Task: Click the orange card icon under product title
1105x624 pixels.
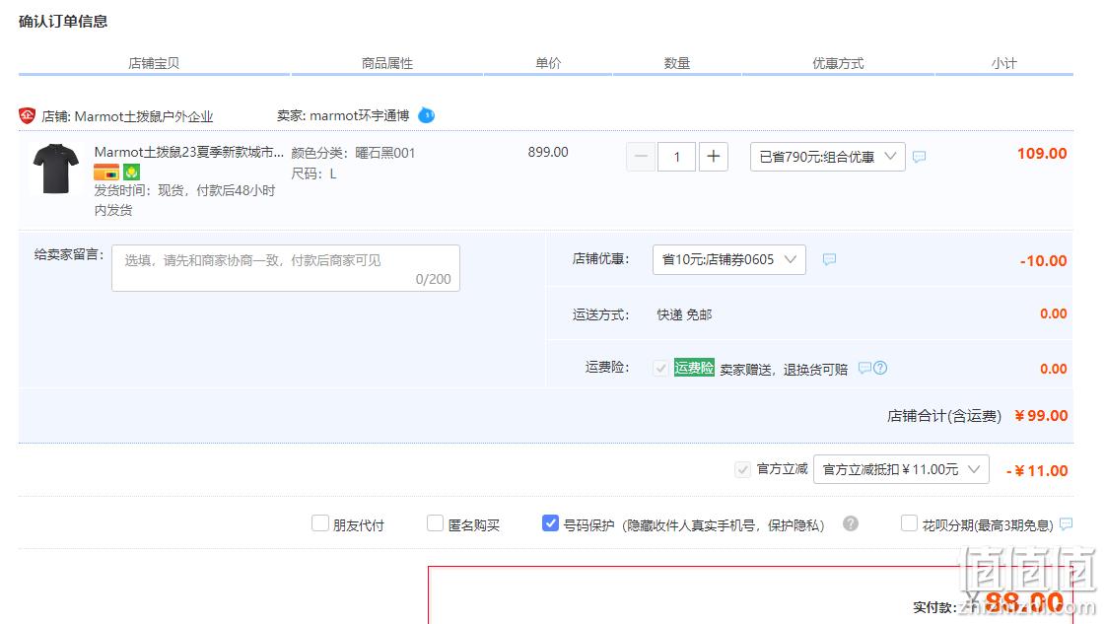Action: pos(106,172)
